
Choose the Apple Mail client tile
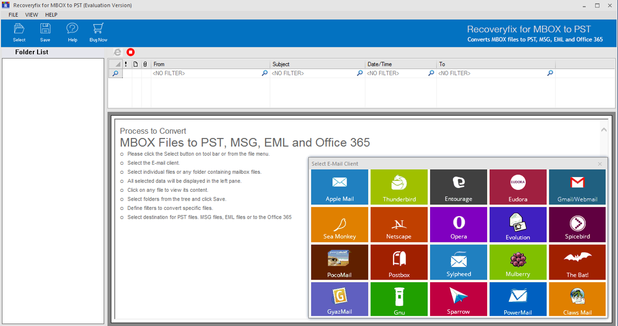pos(340,187)
